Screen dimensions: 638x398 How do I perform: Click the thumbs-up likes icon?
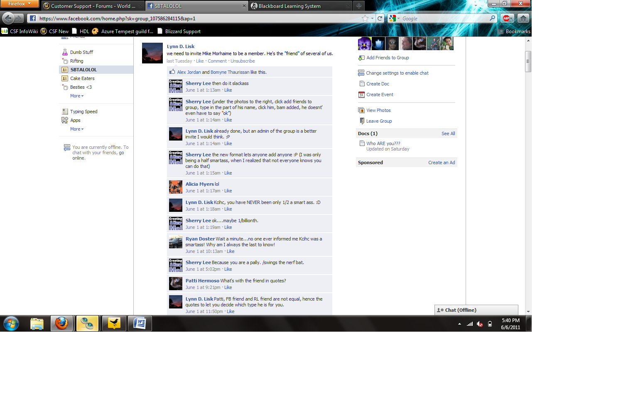click(172, 72)
